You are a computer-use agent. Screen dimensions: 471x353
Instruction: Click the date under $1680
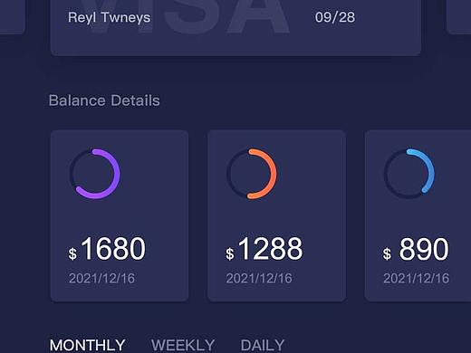(101, 278)
